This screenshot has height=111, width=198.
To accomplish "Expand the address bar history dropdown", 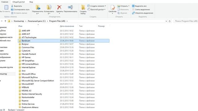I will 166,21.
